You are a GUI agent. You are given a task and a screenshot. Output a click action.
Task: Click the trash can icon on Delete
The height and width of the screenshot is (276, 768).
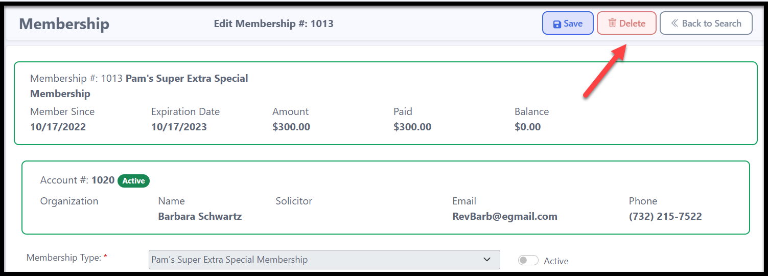coord(612,24)
